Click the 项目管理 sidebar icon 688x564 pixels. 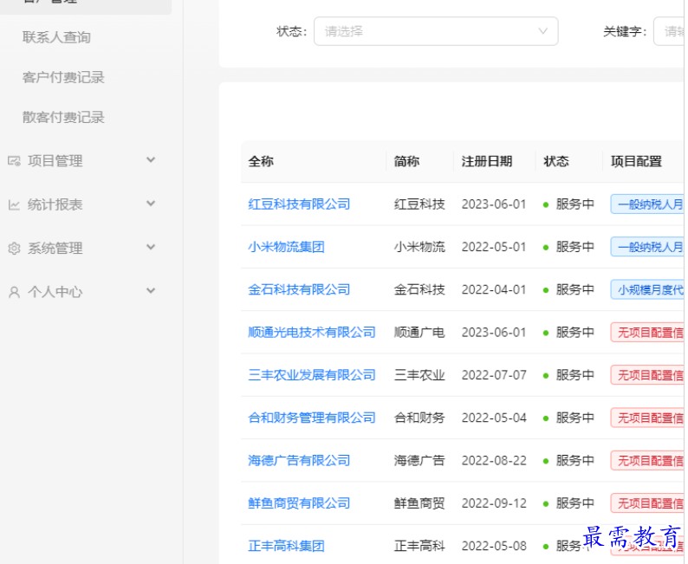click(x=14, y=161)
